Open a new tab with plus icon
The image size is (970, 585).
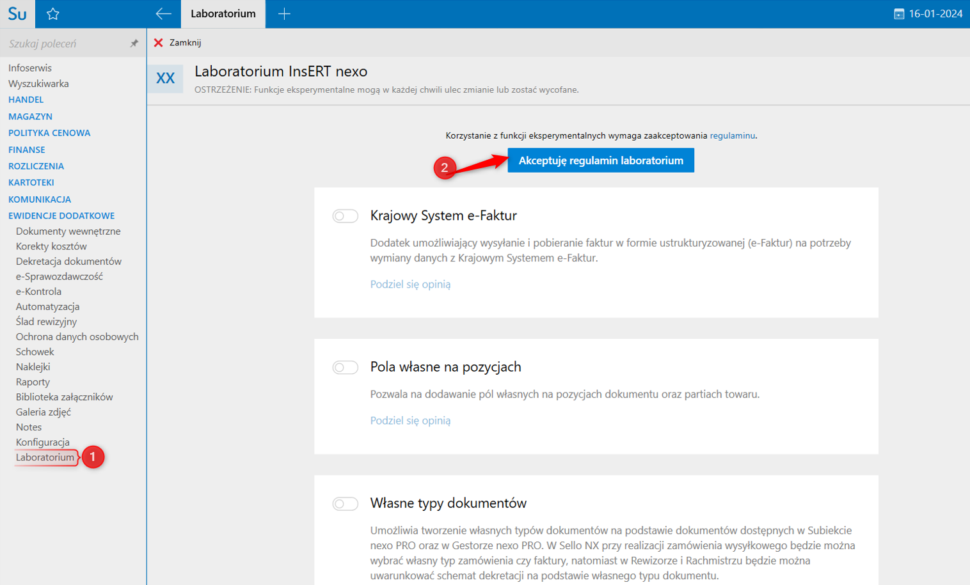click(x=284, y=13)
